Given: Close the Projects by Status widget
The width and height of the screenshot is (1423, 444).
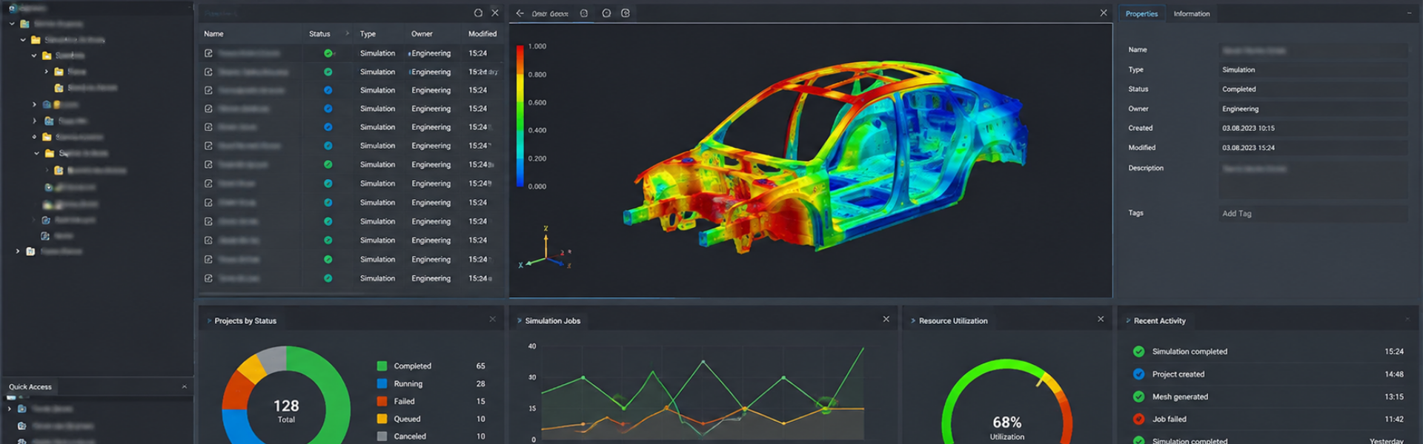Looking at the screenshot, I should point(492,320).
